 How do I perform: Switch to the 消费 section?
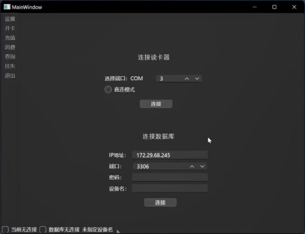pos(10,47)
